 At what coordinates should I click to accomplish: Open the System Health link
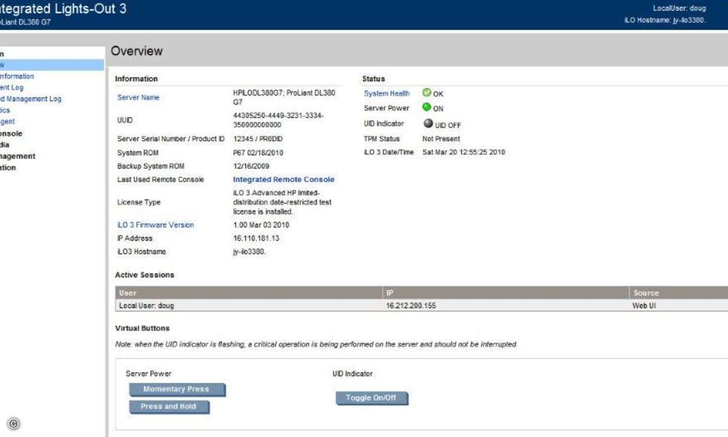(x=387, y=93)
